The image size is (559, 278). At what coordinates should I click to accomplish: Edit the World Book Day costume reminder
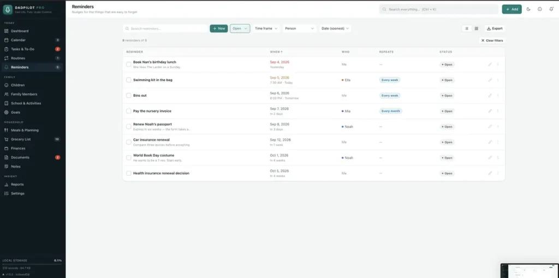tap(490, 158)
